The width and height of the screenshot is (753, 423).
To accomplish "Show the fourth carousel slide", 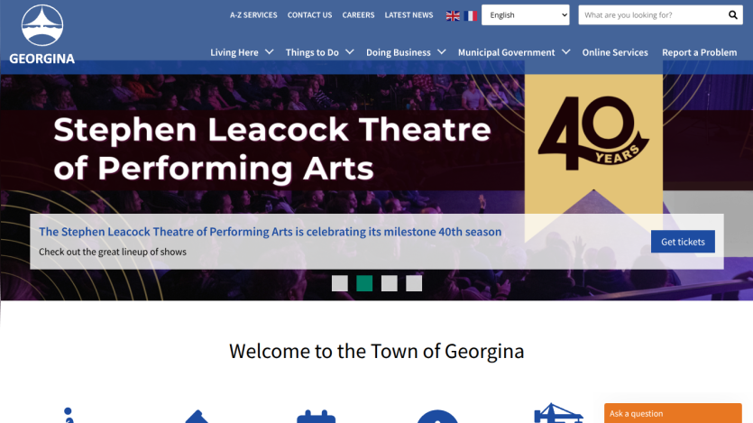I will tap(414, 283).
